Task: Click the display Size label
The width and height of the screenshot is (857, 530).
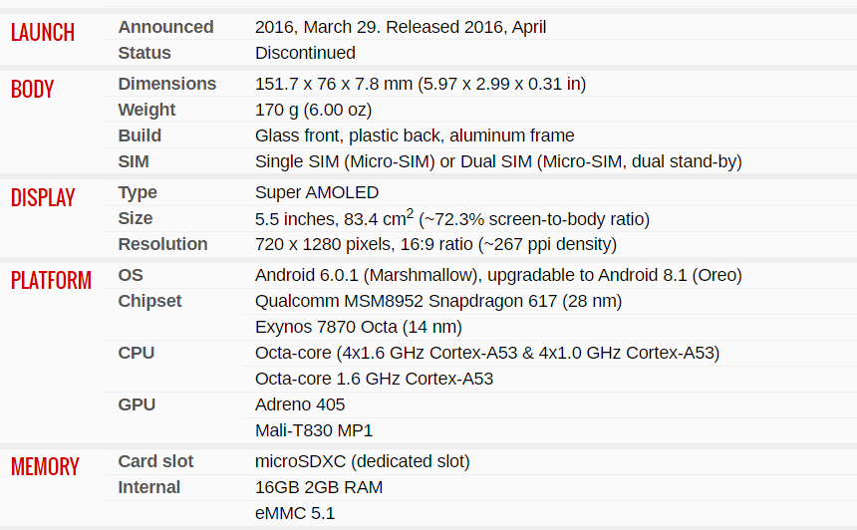Action: tap(135, 218)
